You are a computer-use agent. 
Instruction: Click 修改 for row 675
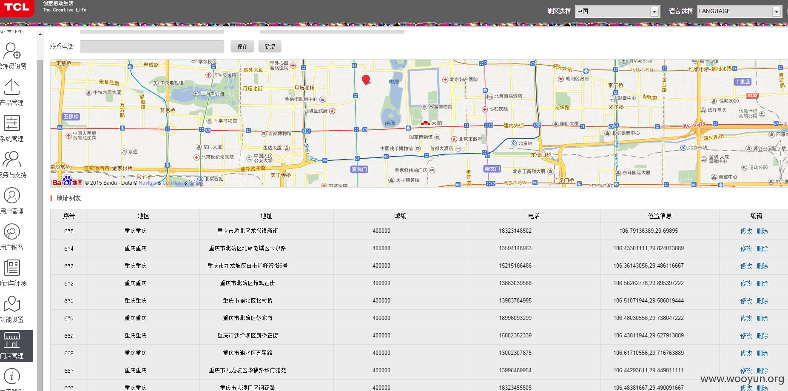pos(746,231)
